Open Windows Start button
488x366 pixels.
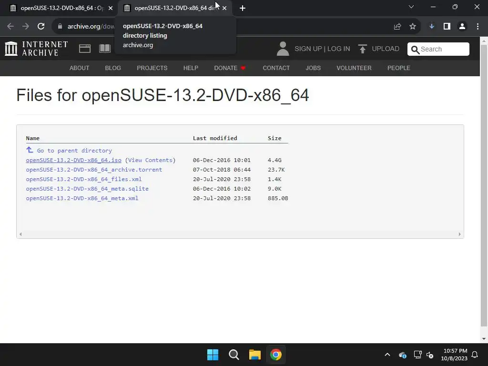(213, 355)
